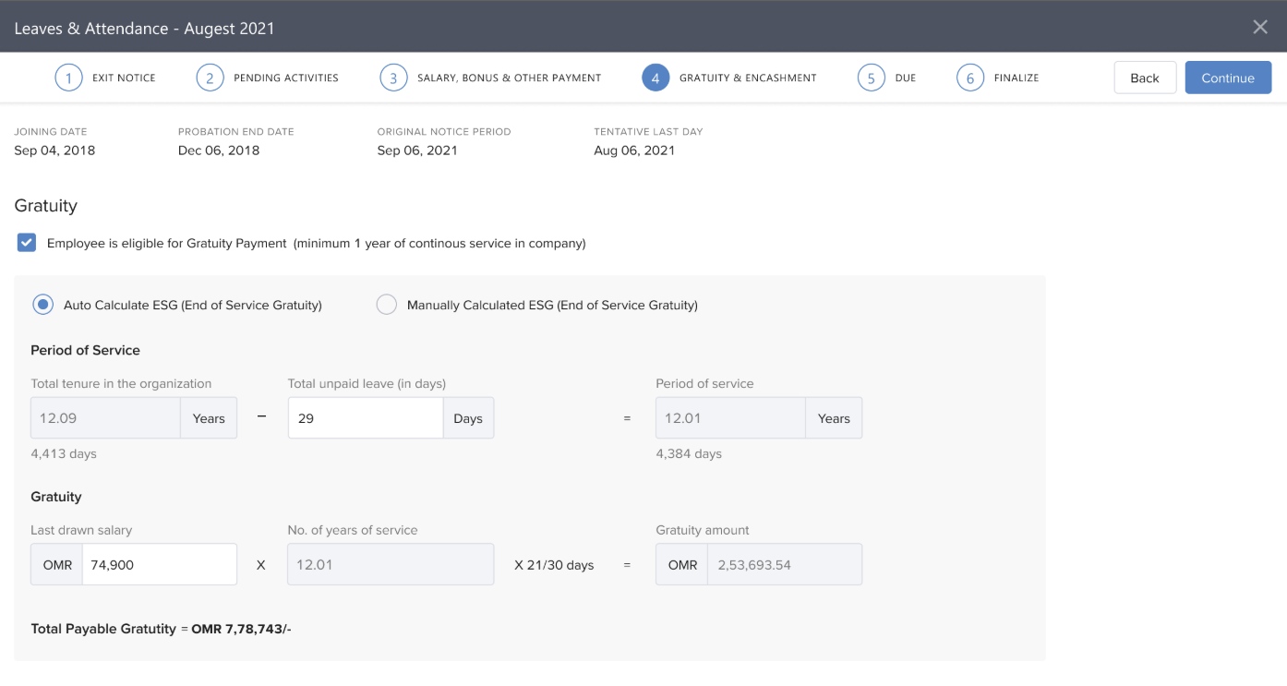This screenshot has width=1287, height=686.
Task: Uncheck the gratuity payment eligibility checkbox
Action: [27, 243]
